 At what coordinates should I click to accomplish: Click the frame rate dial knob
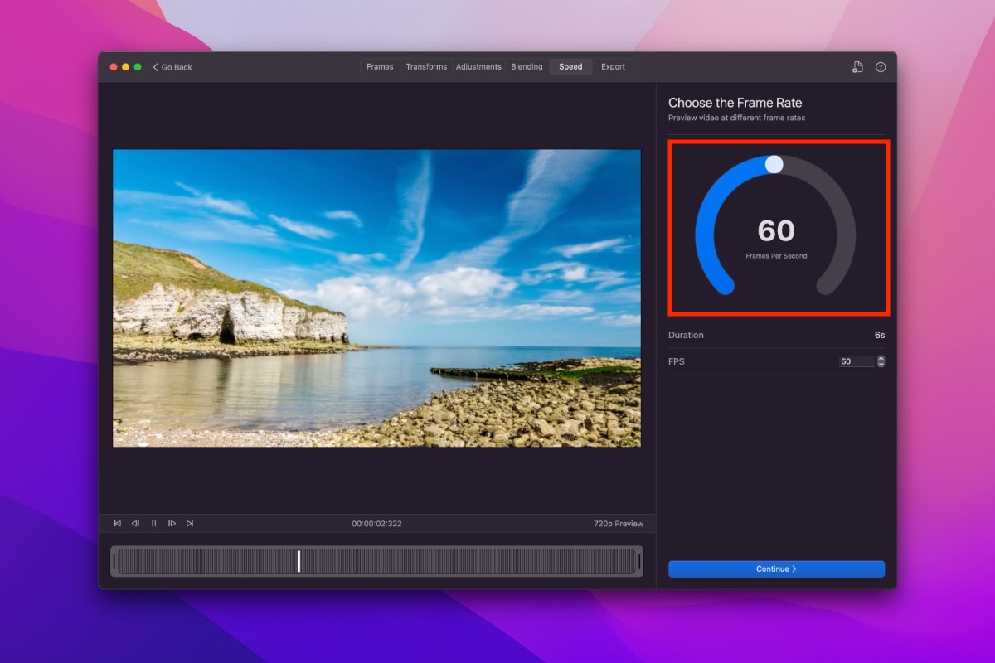tap(774, 164)
